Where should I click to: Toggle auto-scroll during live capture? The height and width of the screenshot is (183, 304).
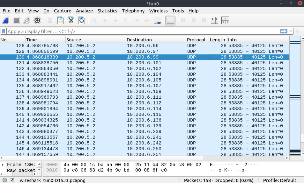click(x=158, y=20)
